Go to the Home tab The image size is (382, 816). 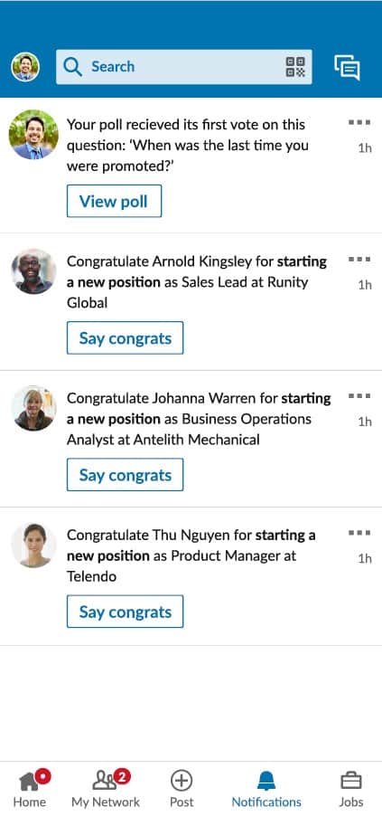[x=30, y=789]
